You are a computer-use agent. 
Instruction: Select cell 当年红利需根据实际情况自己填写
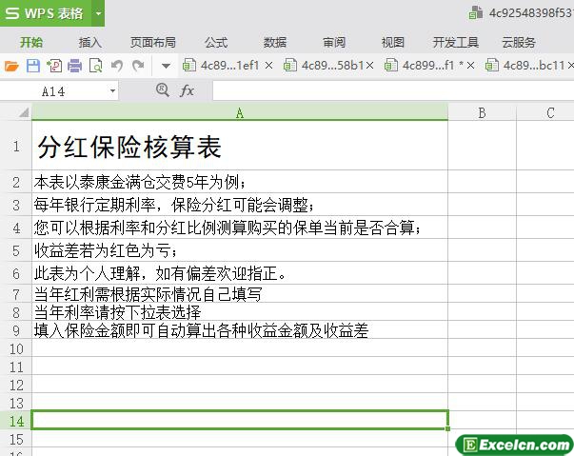click(240, 294)
